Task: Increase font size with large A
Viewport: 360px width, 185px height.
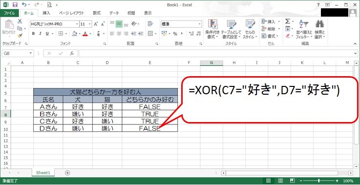Action: pyautogui.click(x=96, y=24)
